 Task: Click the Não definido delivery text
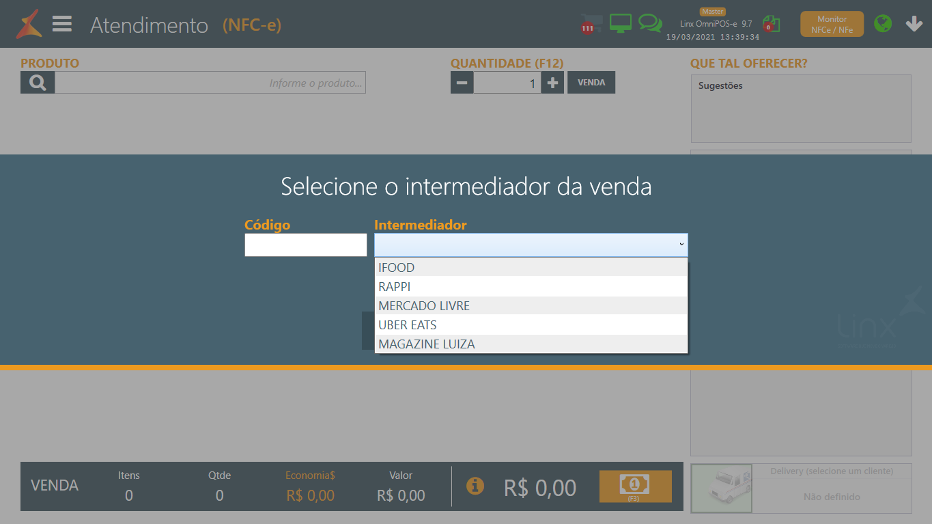coord(832,497)
